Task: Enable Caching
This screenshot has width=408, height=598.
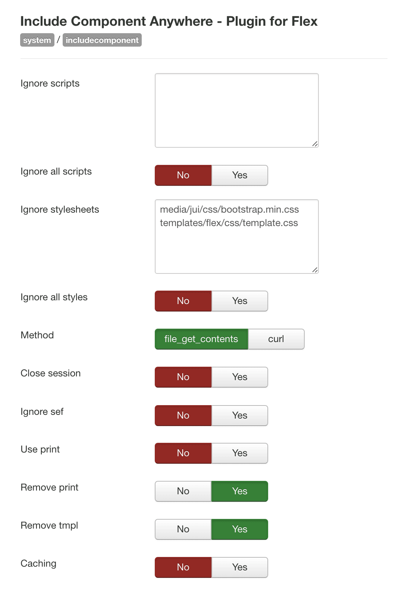Action: 239,567
